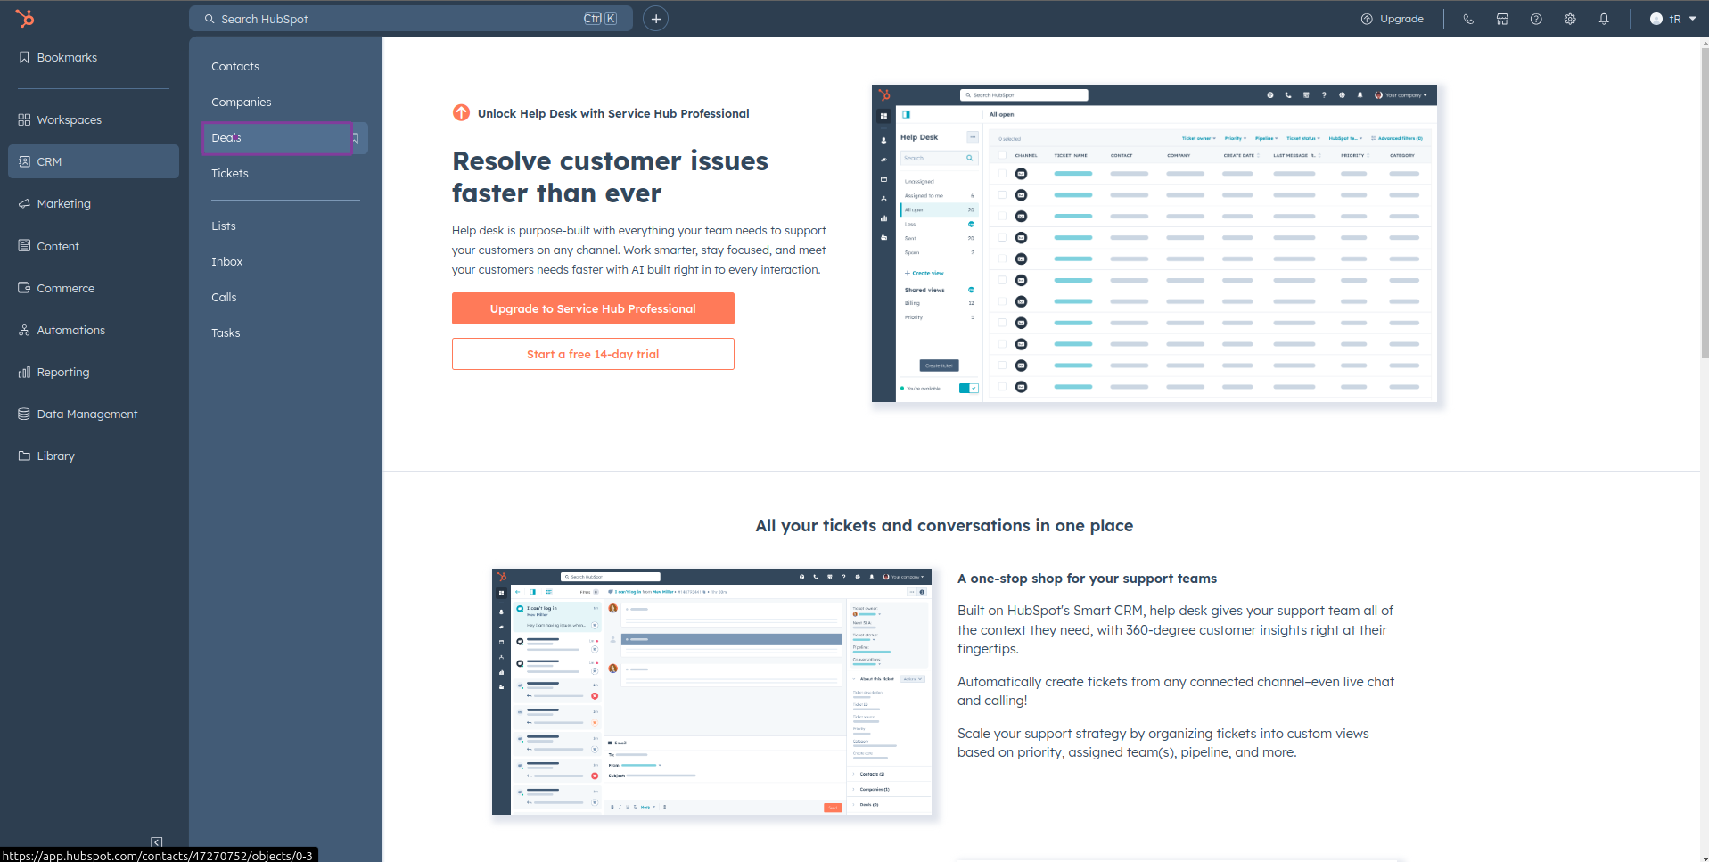The image size is (1709, 862).
Task: Select Tickets in the CRM submenu
Action: [230, 174]
